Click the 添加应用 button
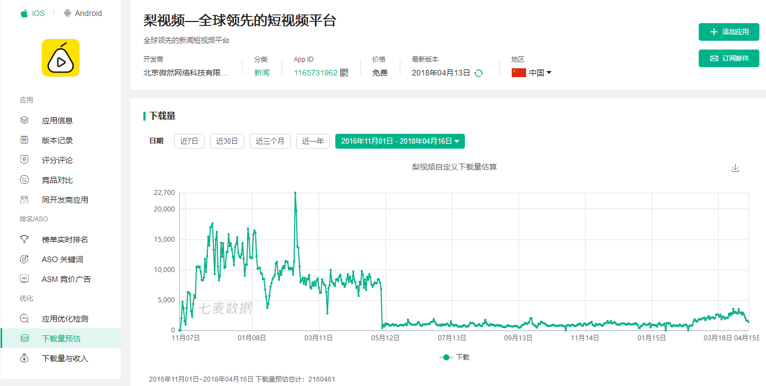766x386 pixels. pos(729,32)
